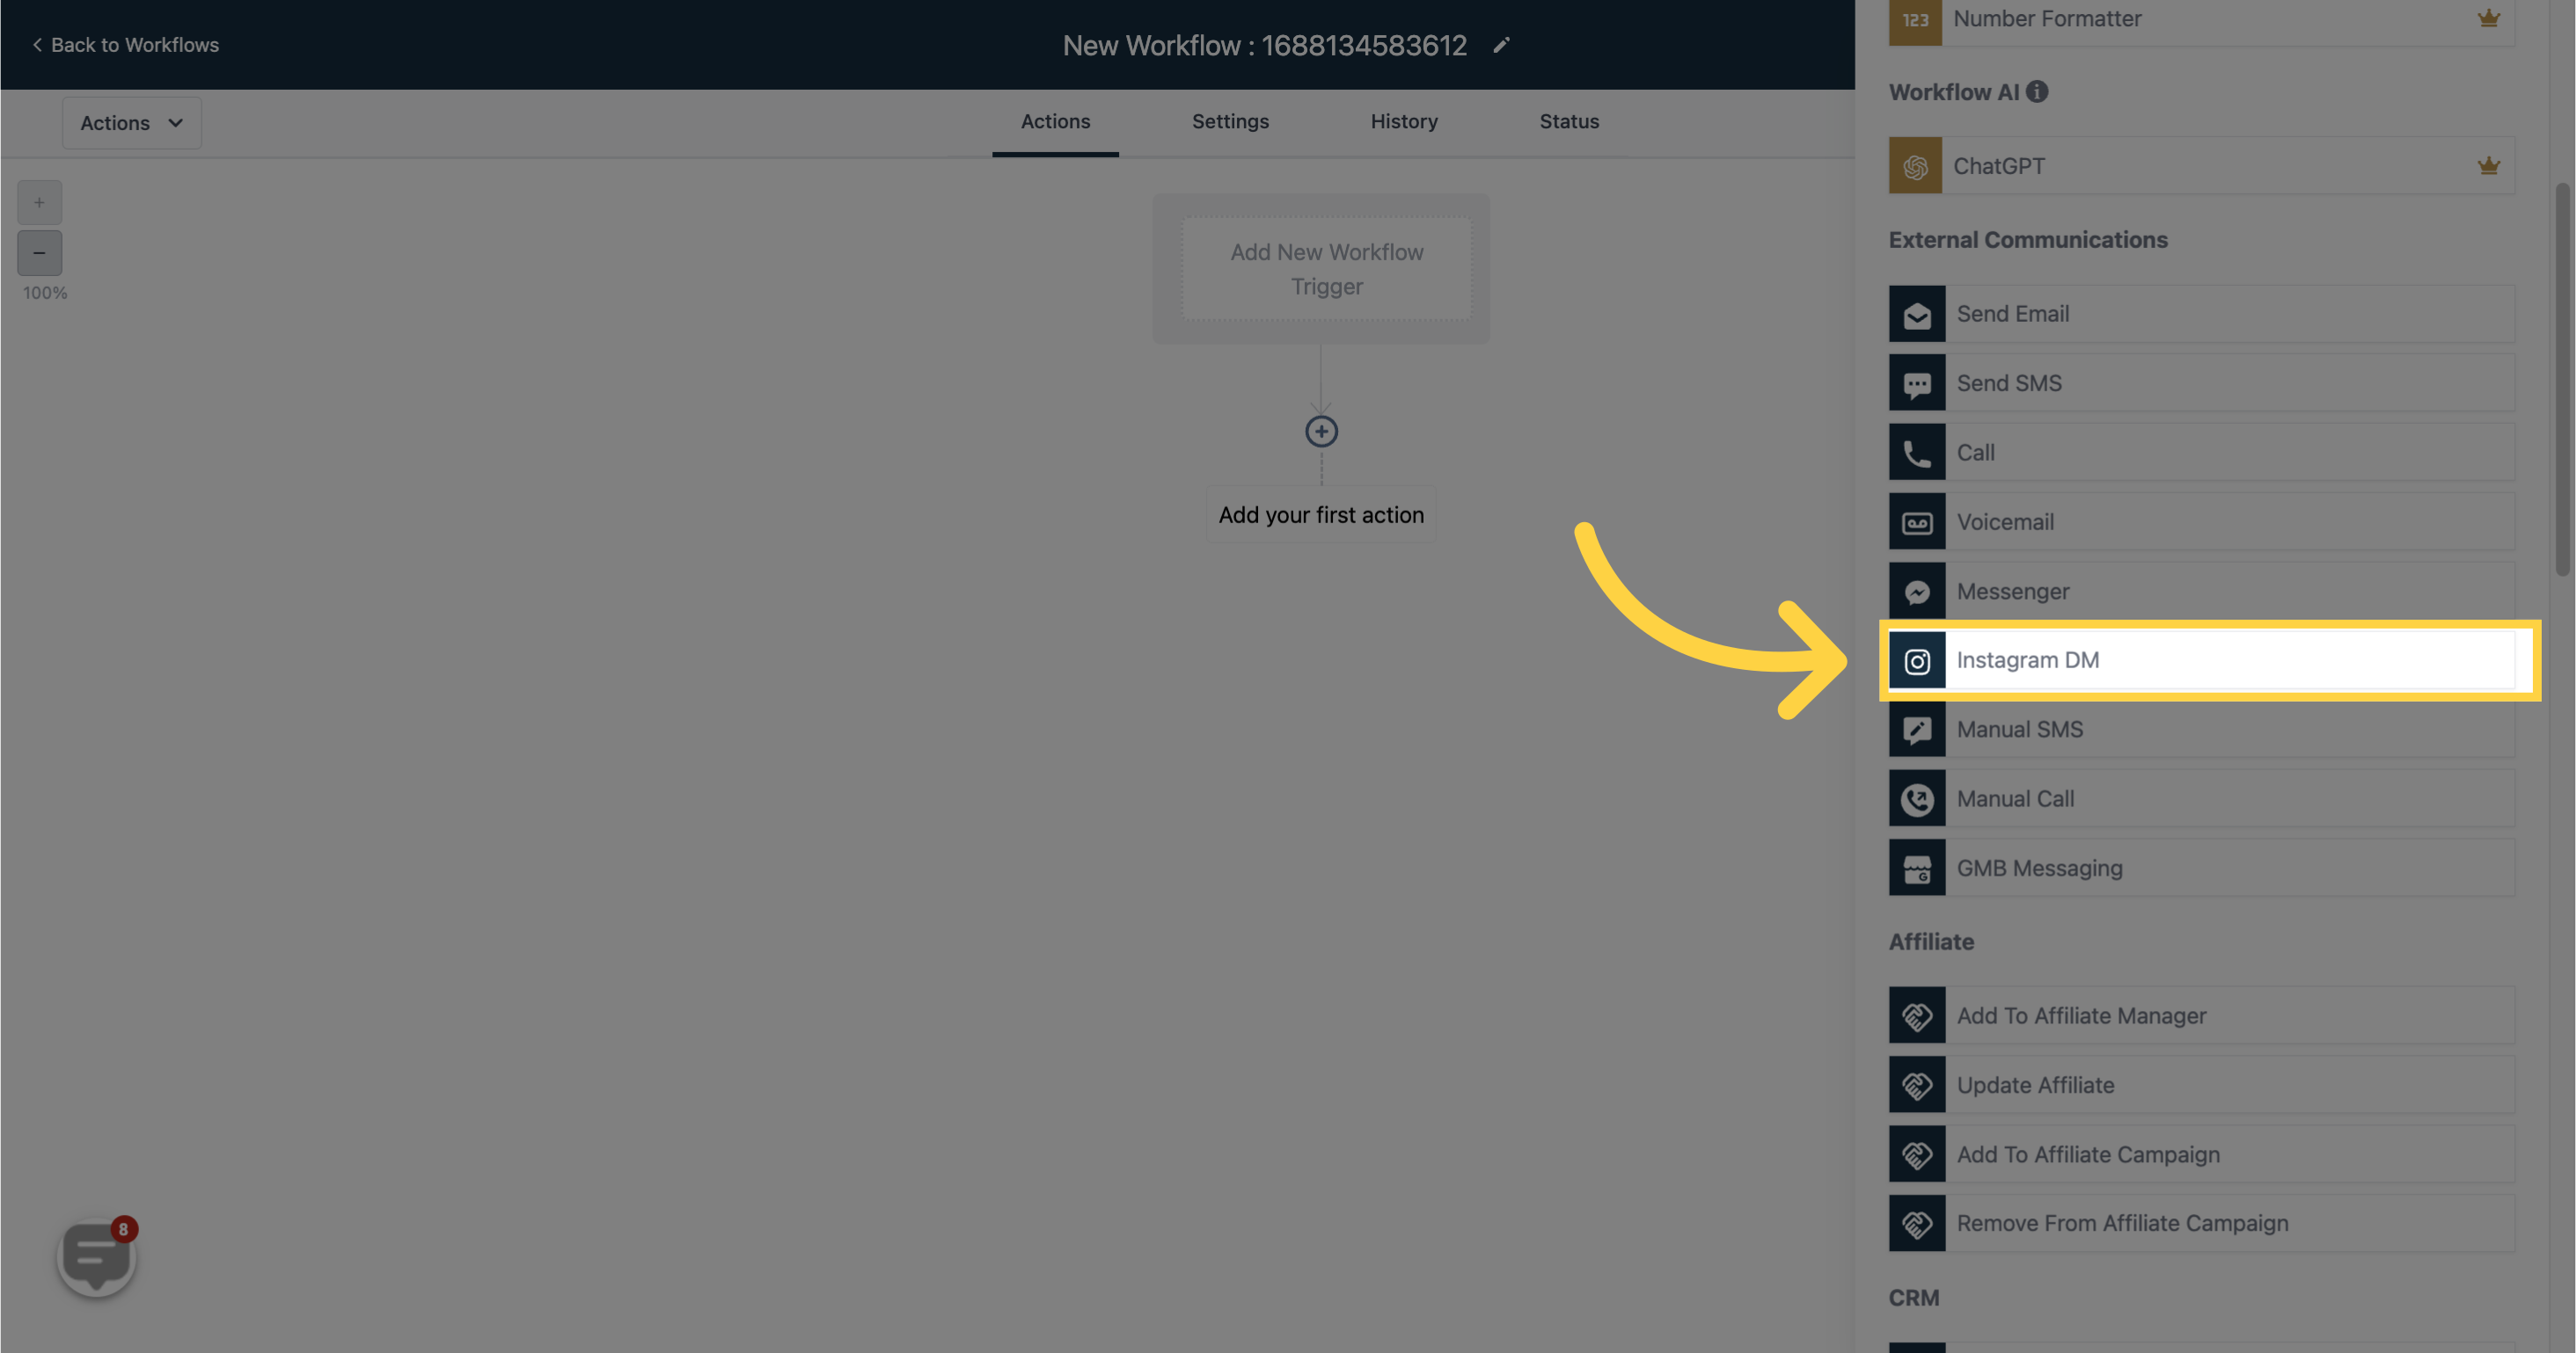Select the Voicemail action icon
This screenshot has height=1353, width=2576.
pyautogui.click(x=1917, y=520)
